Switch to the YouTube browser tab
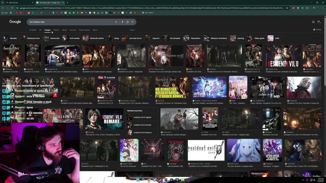This screenshot has width=326, height=183. click(x=19, y=3)
